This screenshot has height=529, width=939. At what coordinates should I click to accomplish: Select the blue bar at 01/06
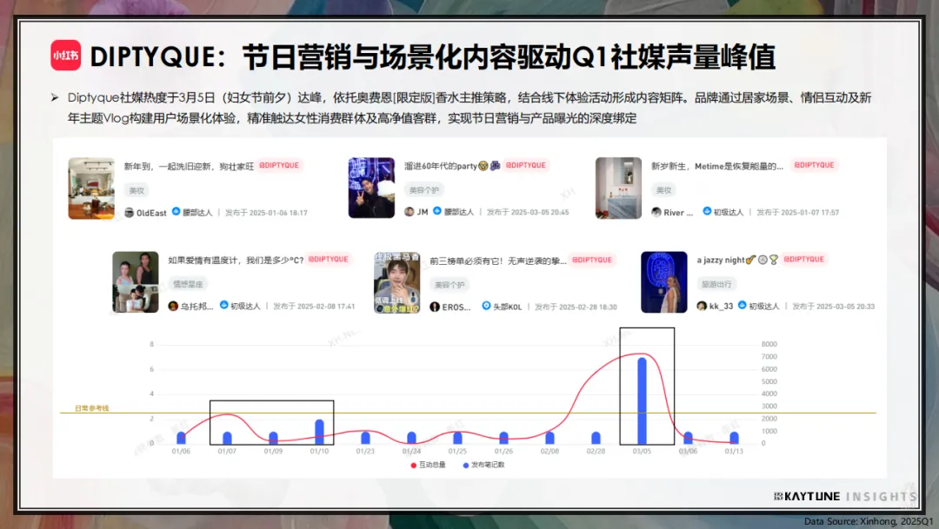[x=182, y=438]
